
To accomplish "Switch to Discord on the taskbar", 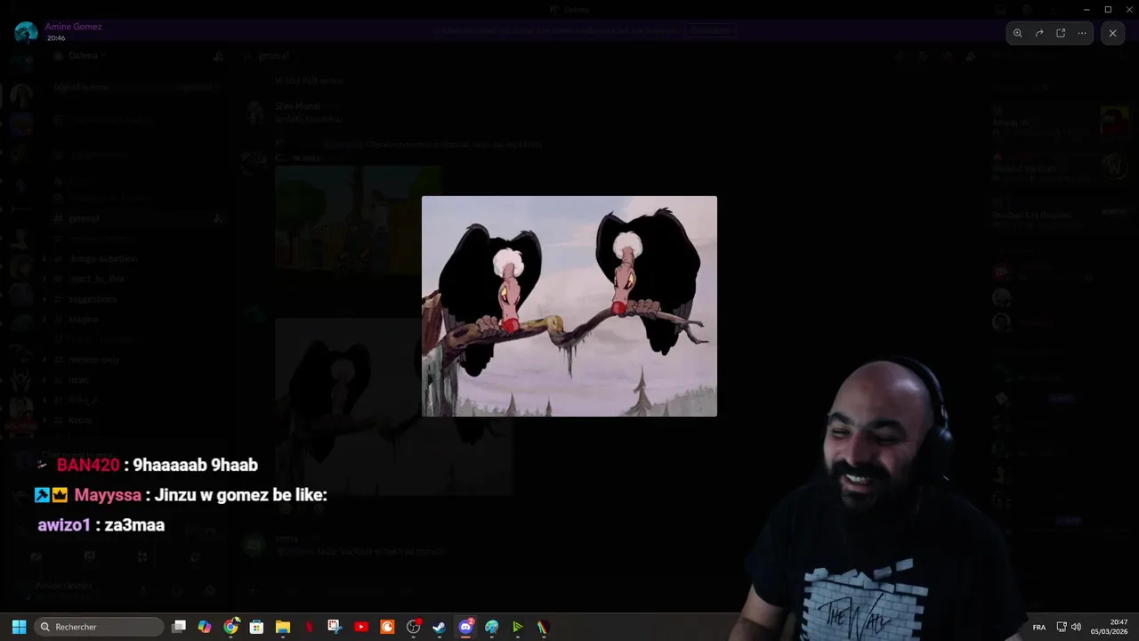I will click(465, 627).
